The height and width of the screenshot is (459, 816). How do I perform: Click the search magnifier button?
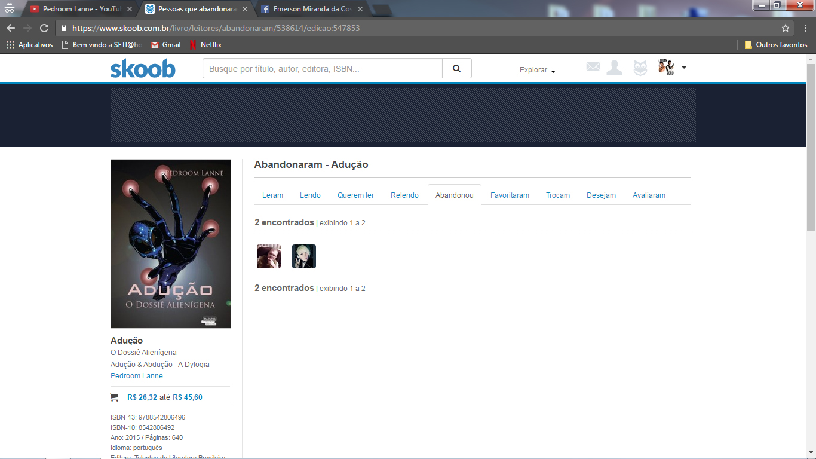click(457, 68)
